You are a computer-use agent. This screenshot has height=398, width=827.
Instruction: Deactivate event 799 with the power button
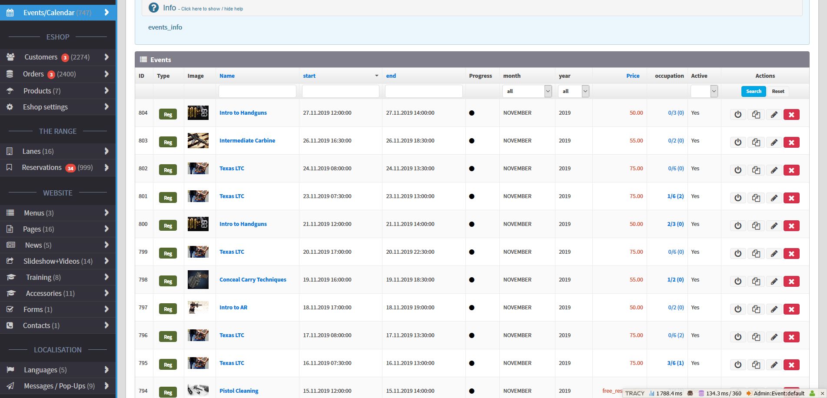[737, 254]
